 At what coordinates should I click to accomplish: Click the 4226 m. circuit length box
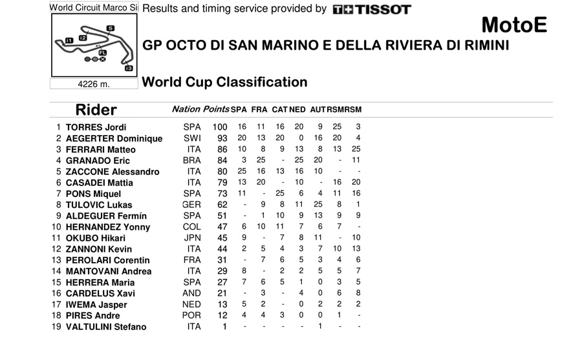[x=94, y=84]
